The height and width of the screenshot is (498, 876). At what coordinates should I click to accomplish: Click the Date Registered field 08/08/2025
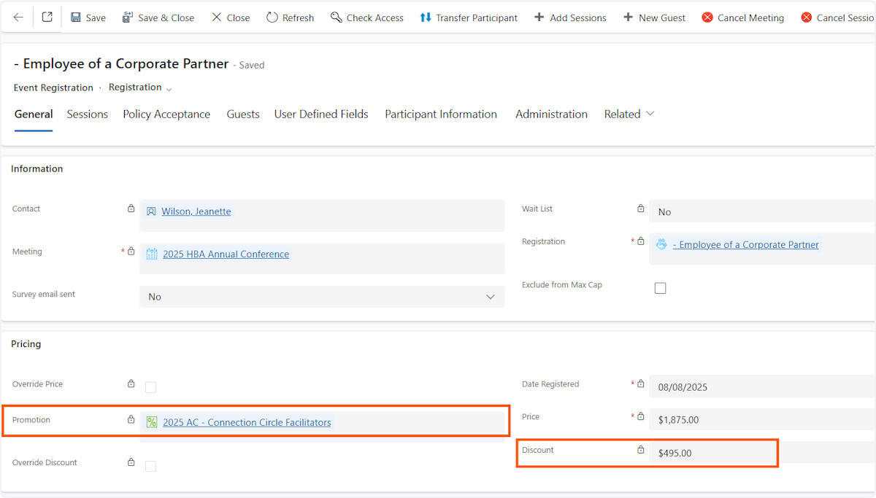762,387
